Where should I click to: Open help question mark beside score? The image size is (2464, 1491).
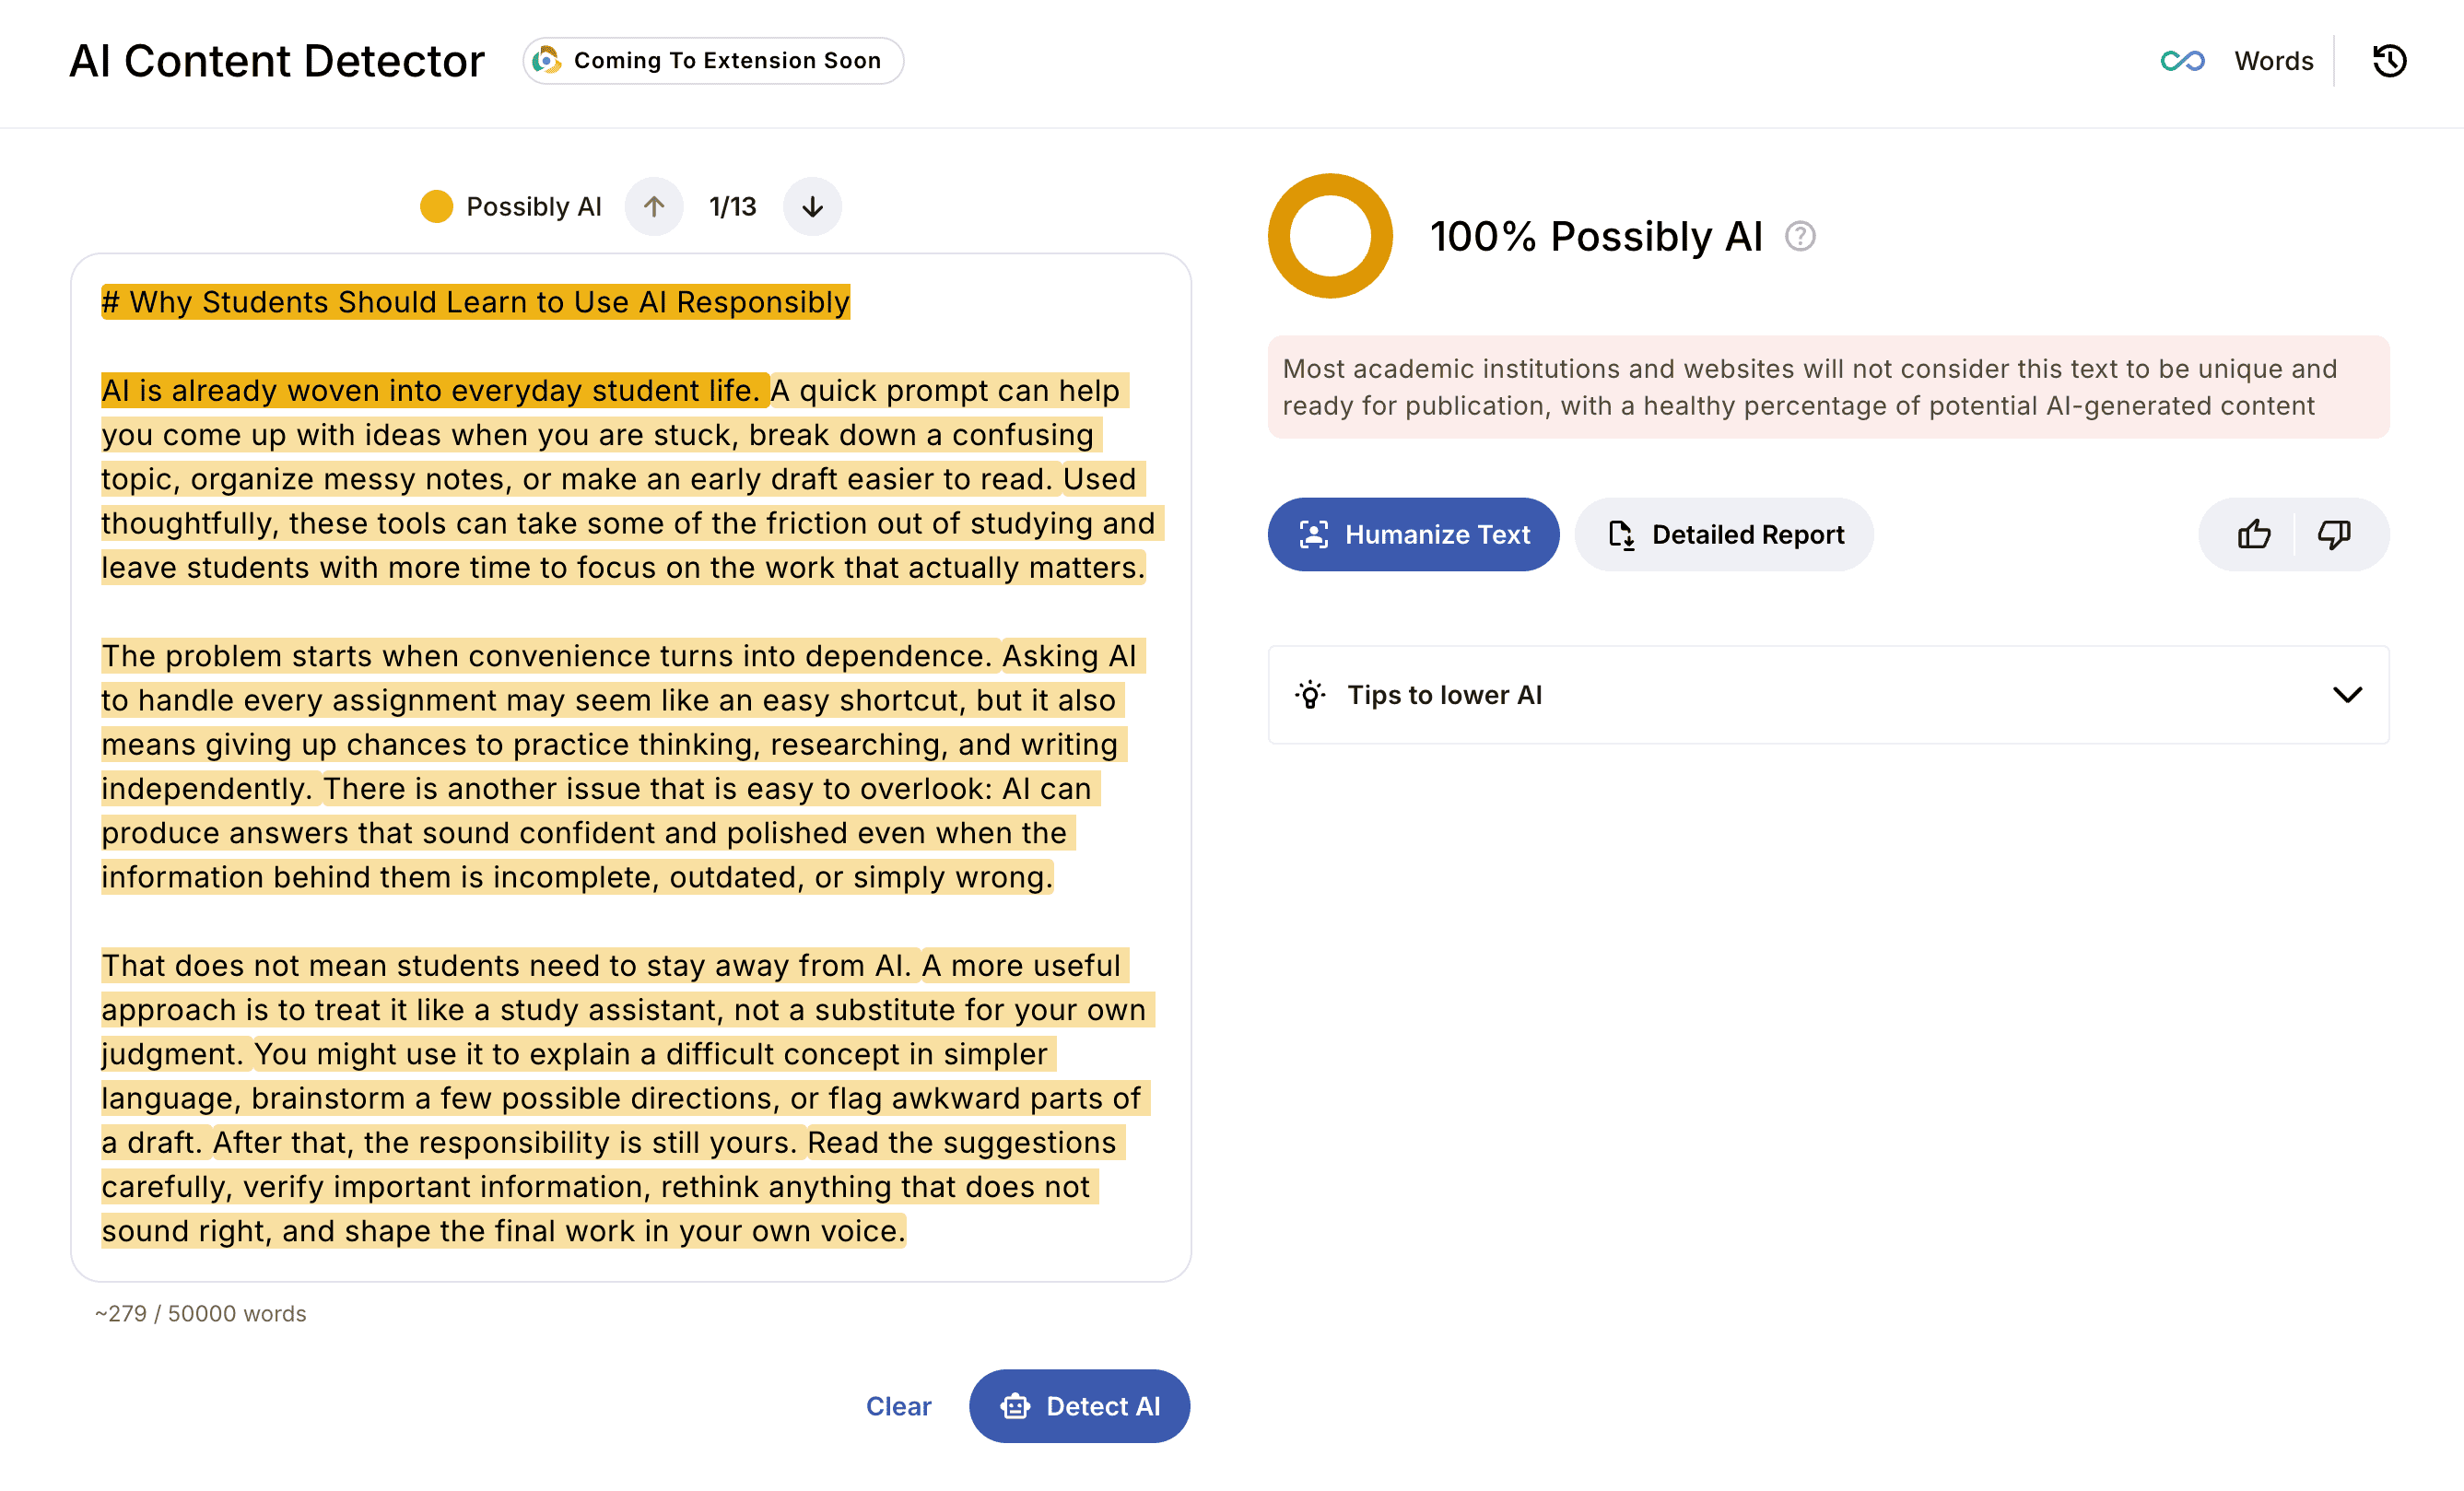1800,237
